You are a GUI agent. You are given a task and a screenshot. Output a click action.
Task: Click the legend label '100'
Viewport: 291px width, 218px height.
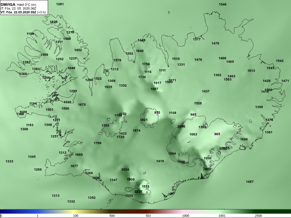pyautogui.click(x=76, y=216)
